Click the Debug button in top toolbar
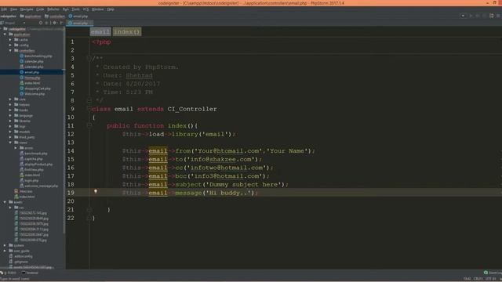This screenshot has height=282, width=502. (x=478, y=16)
